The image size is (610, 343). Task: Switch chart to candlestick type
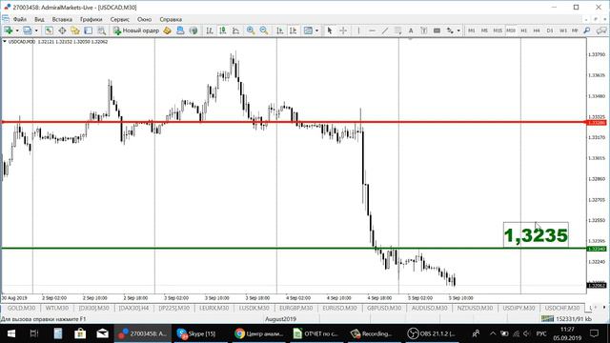(x=222, y=30)
